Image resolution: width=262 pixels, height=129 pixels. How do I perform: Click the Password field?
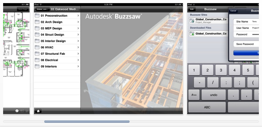pos(246,34)
